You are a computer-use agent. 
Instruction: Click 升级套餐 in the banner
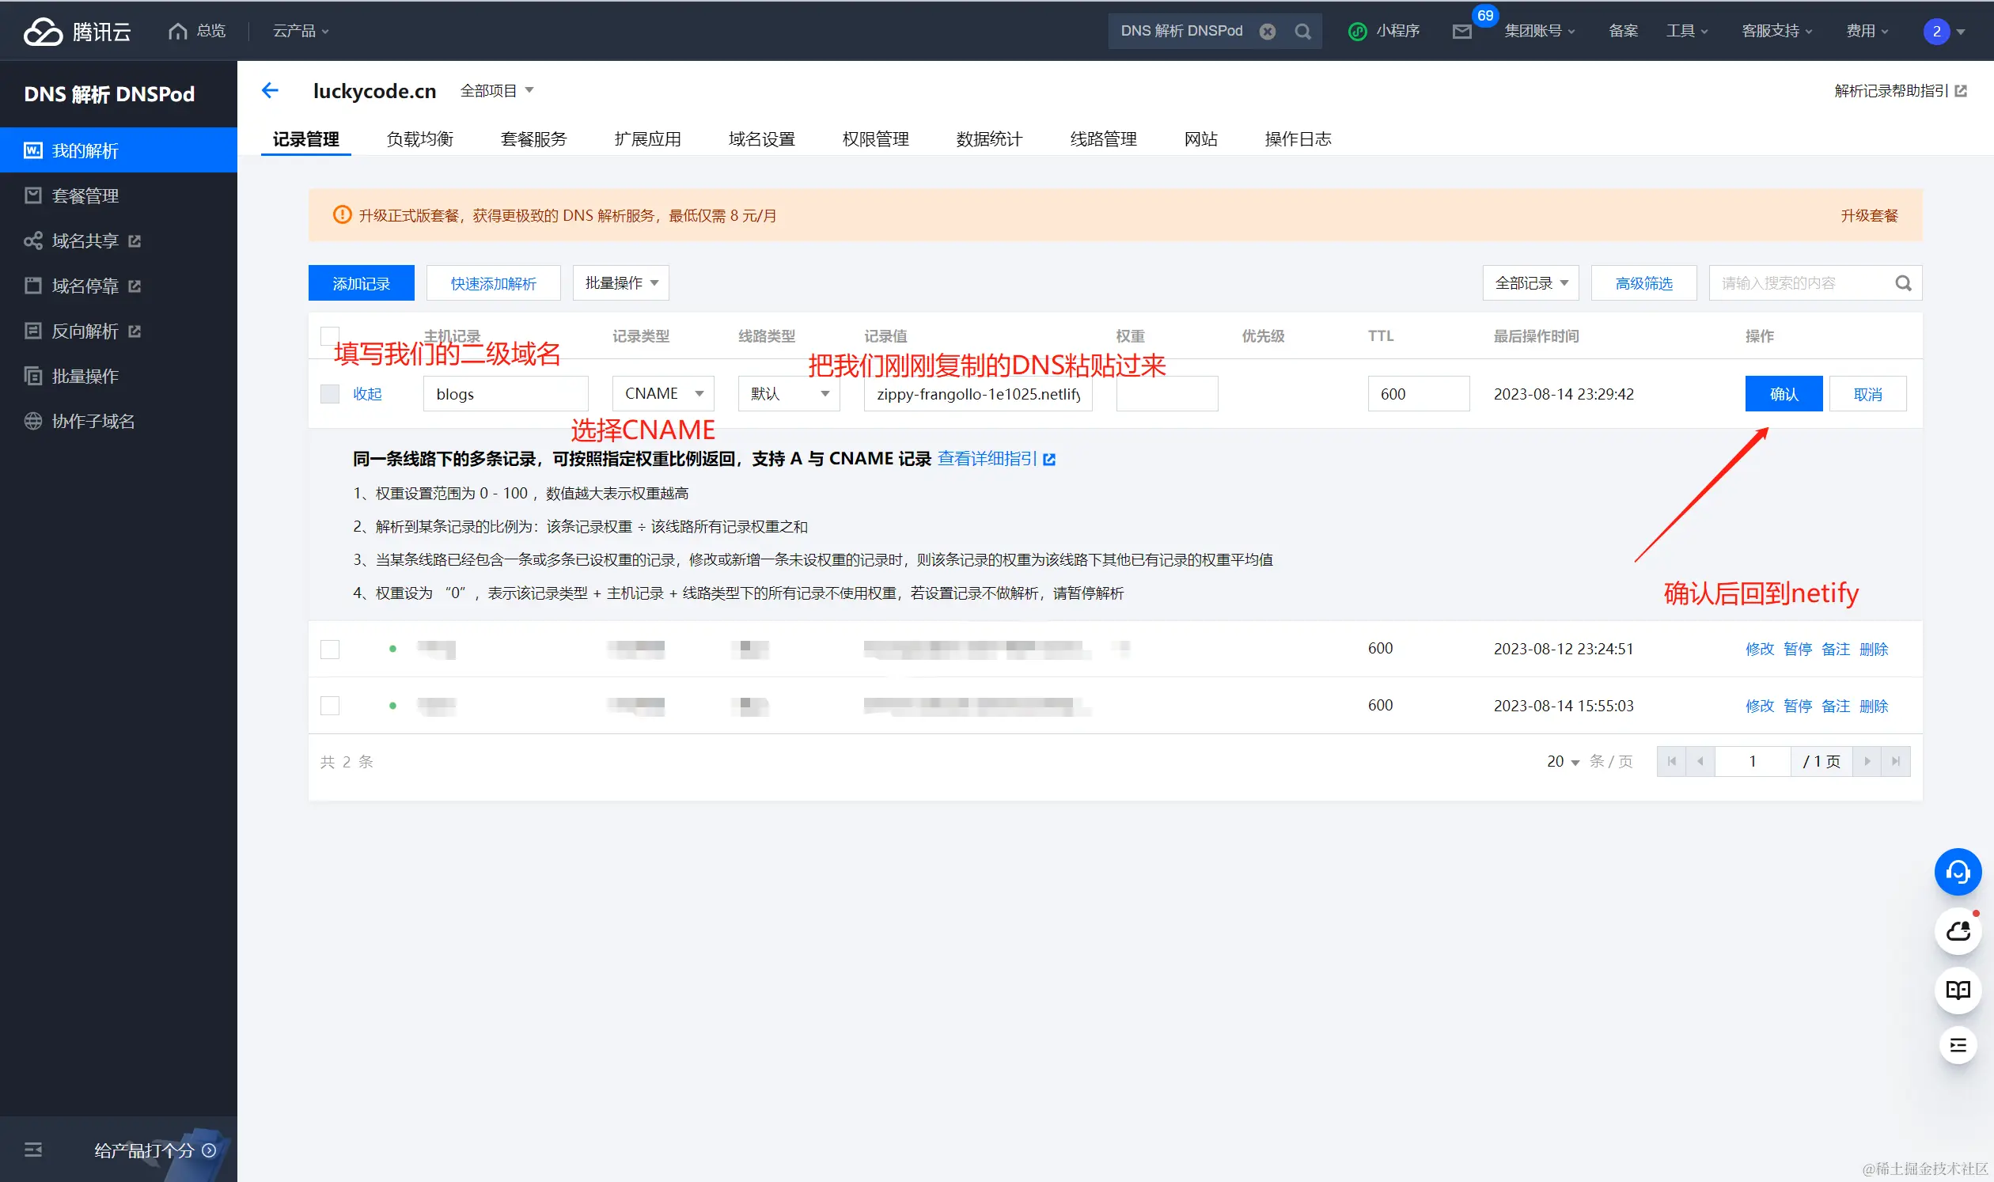click(1869, 216)
